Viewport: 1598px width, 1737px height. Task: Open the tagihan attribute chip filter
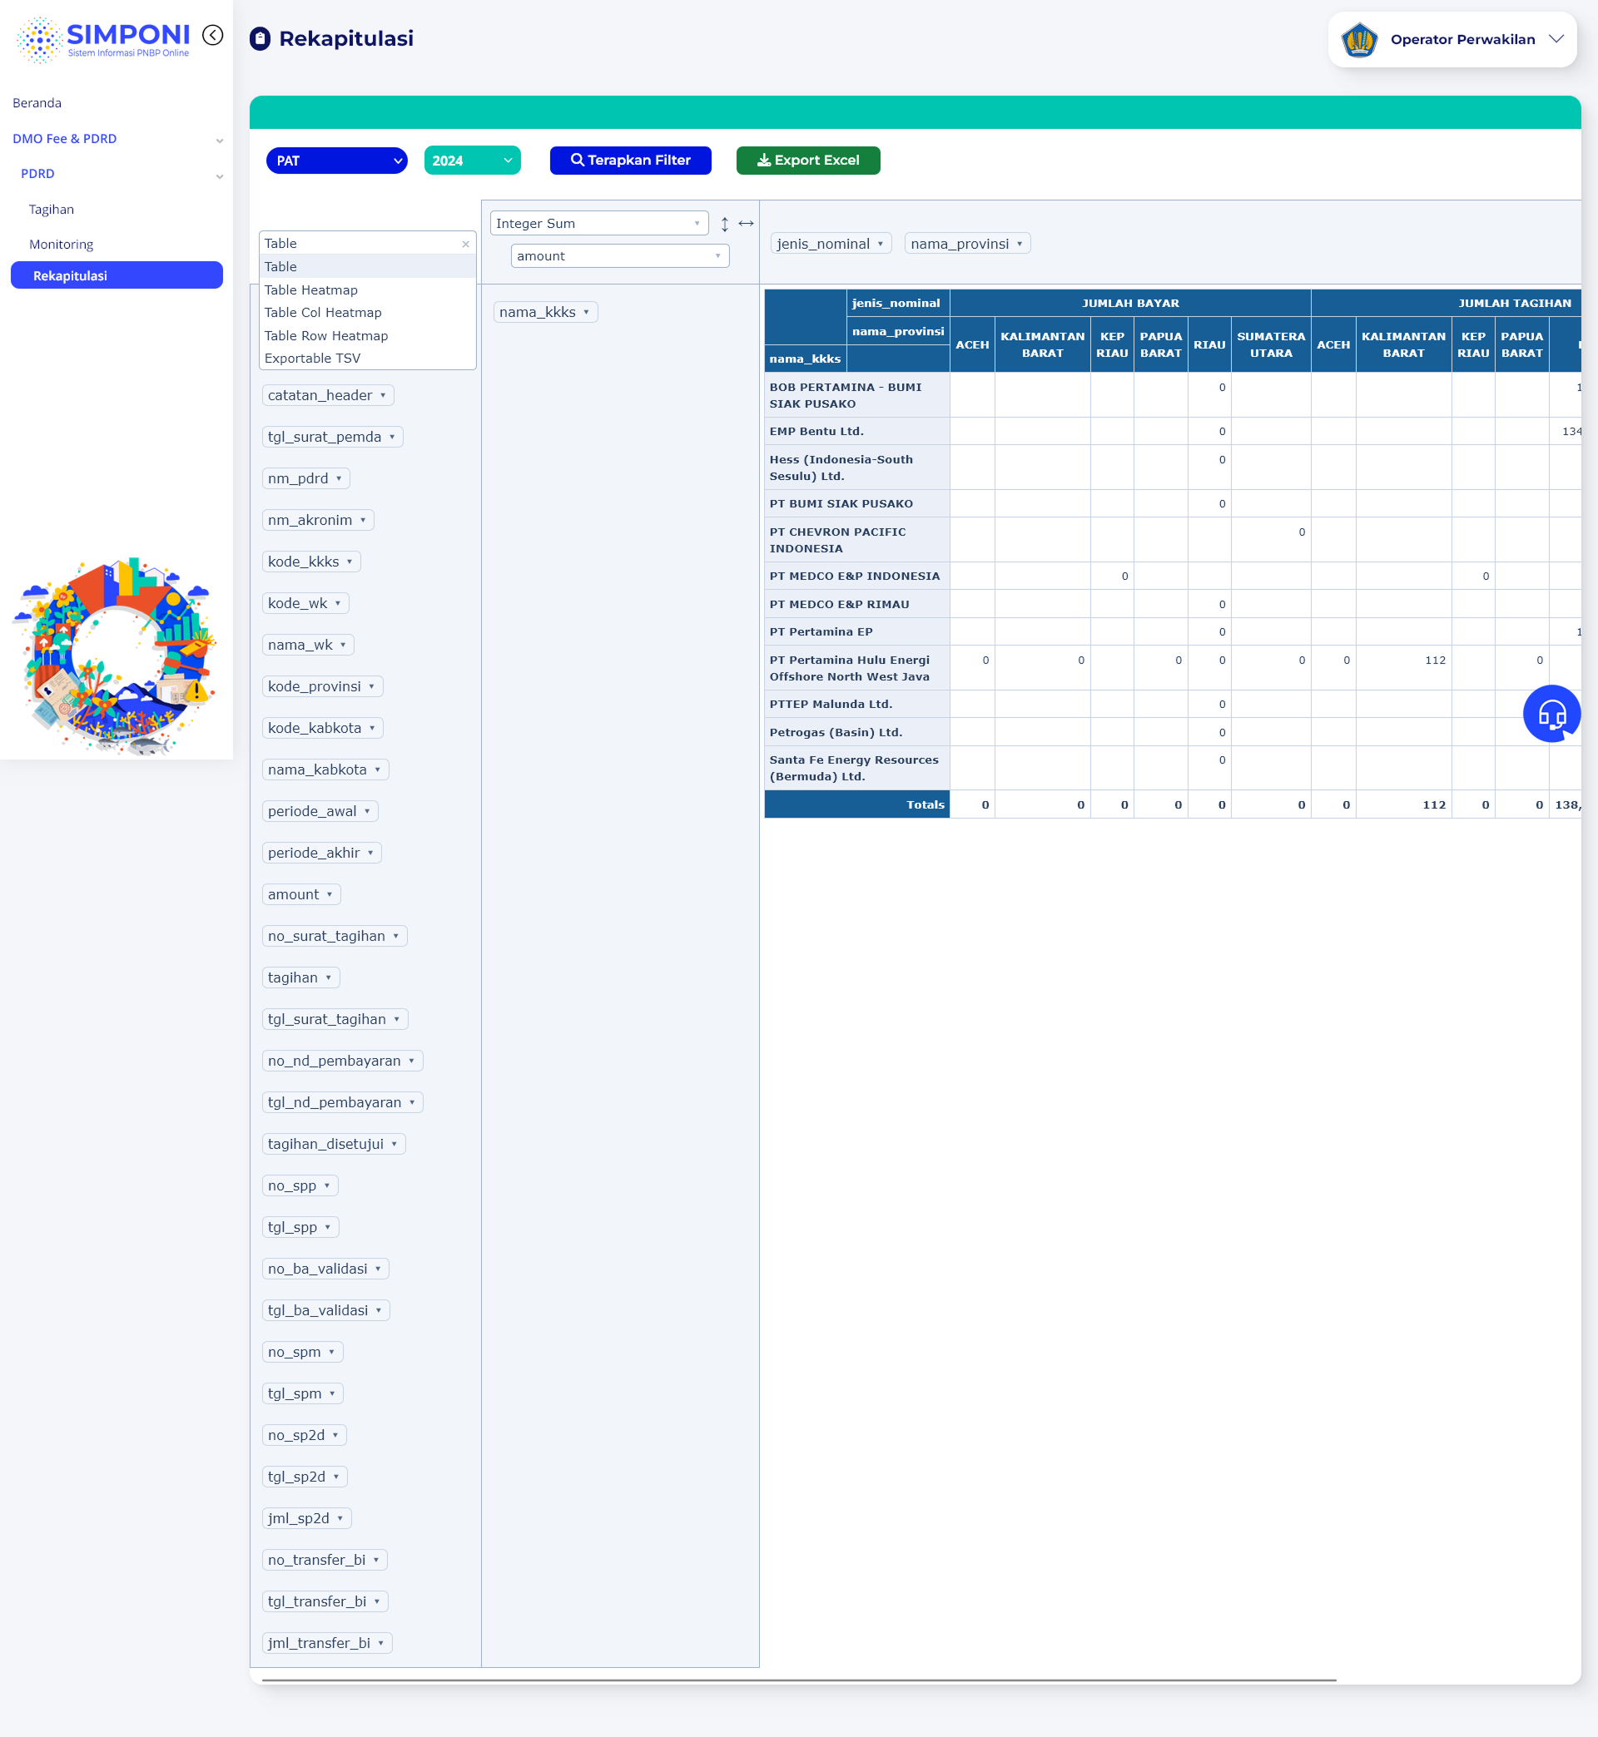pyautogui.click(x=329, y=978)
